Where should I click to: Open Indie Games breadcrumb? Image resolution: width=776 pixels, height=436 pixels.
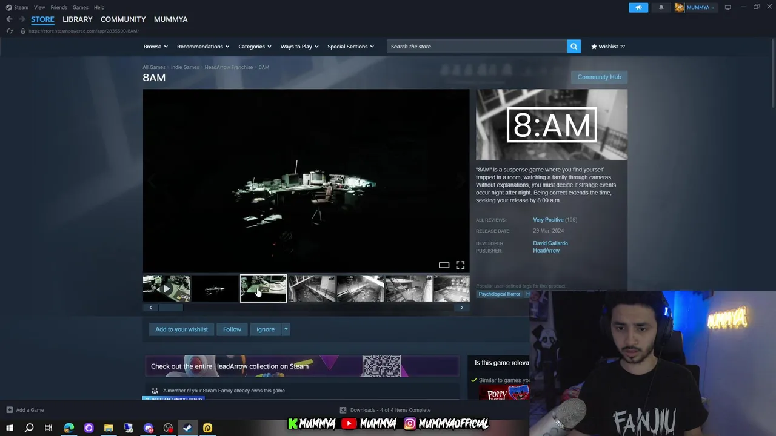[185, 67]
